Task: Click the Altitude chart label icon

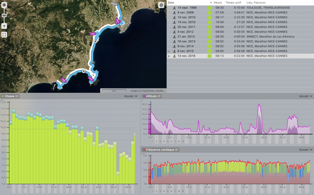Action: (159, 96)
